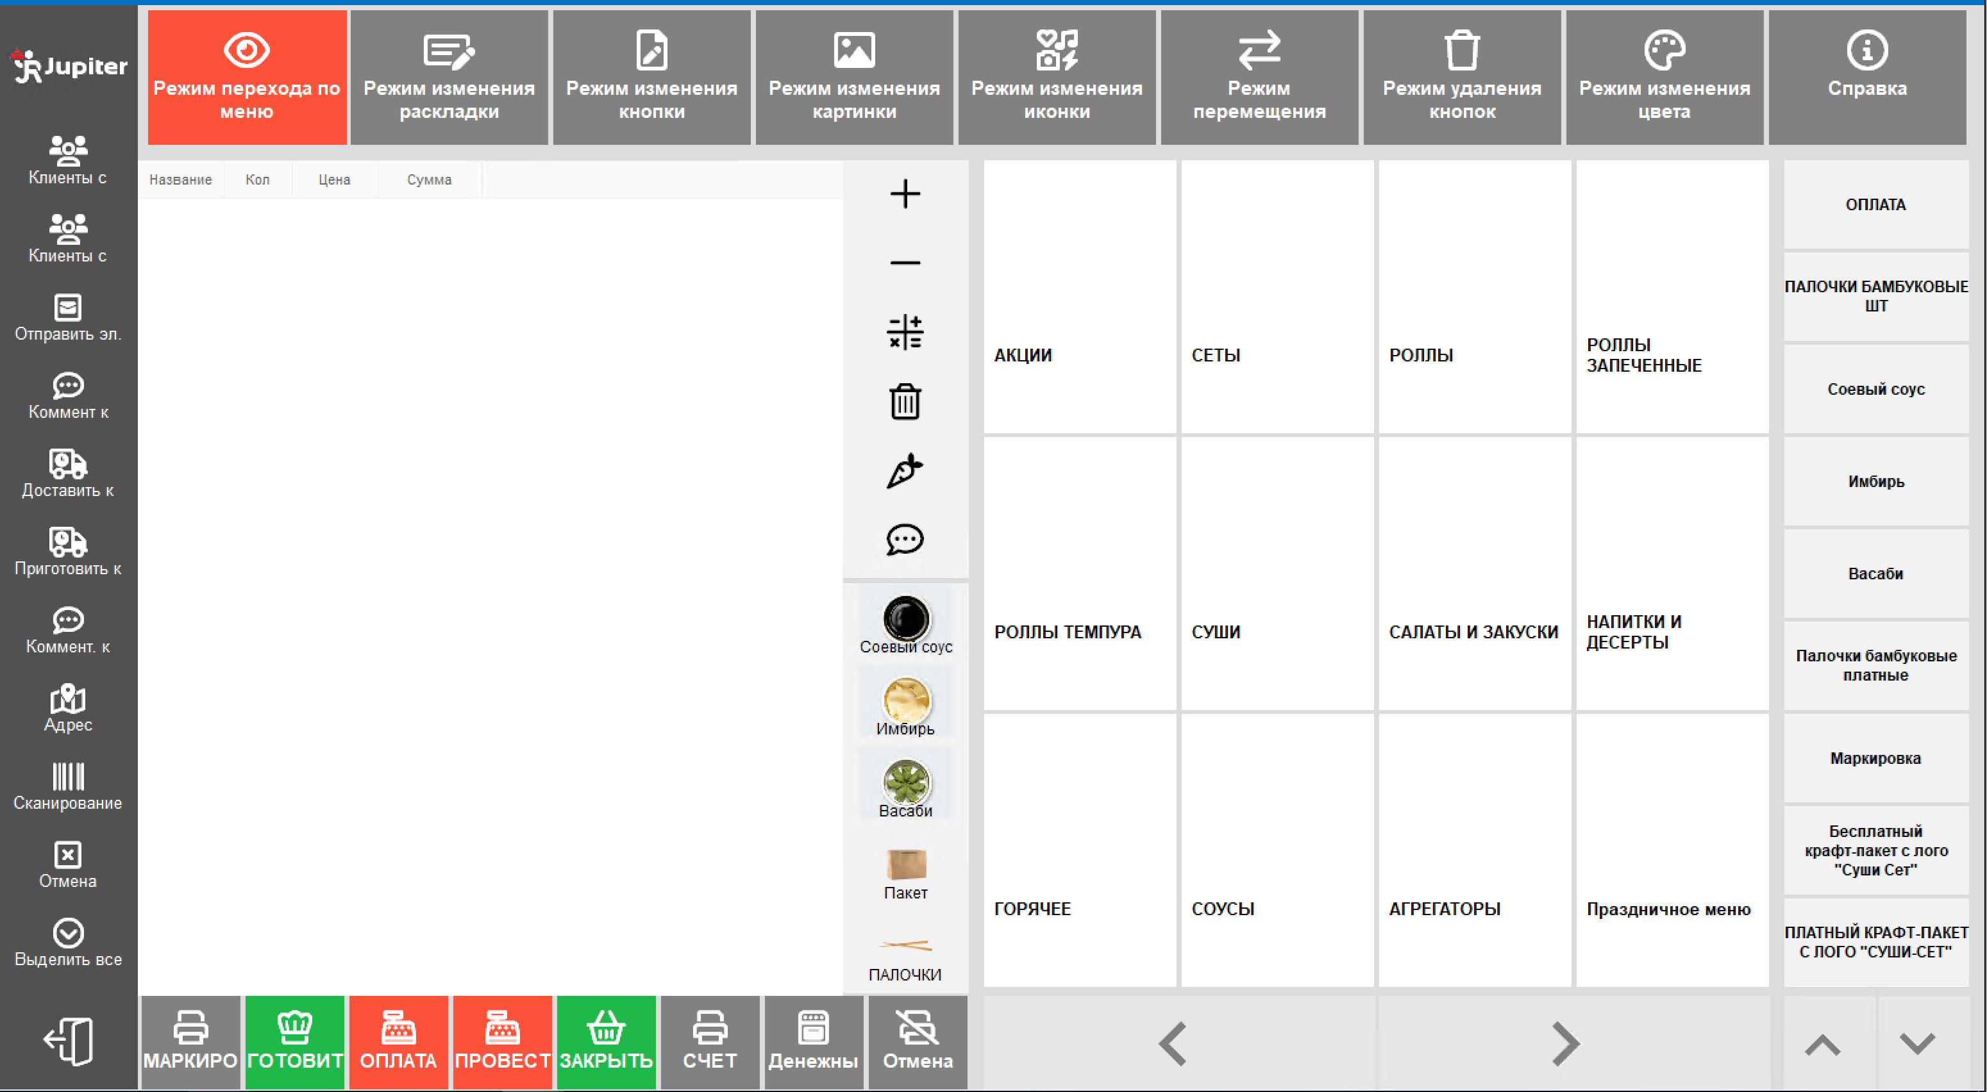Switch to Режим перемещения mode
Viewport: 1987px width, 1092px height.
(x=1259, y=77)
